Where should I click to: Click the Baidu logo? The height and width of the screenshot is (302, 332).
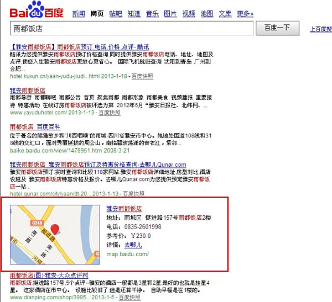click(x=37, y=9)
